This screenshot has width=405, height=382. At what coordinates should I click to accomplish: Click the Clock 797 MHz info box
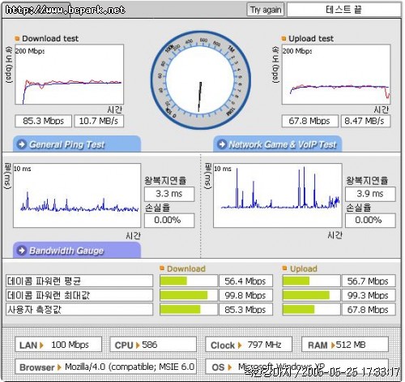[x=249, y=345]
